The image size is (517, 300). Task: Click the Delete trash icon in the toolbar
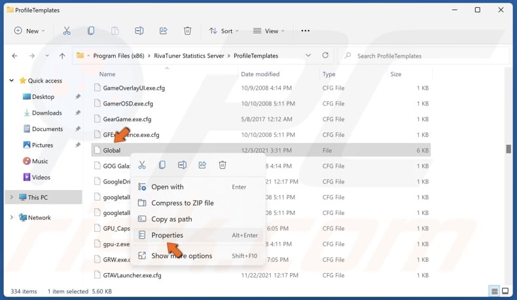click(187, 31)
